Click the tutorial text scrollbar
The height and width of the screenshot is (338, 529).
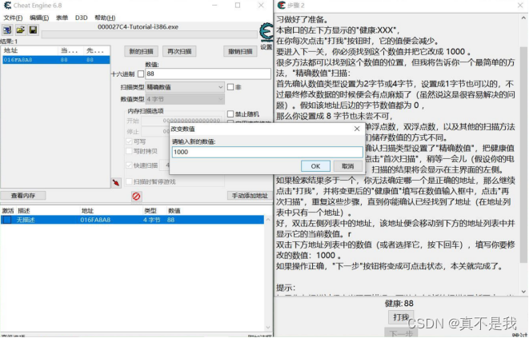[523, 154]
